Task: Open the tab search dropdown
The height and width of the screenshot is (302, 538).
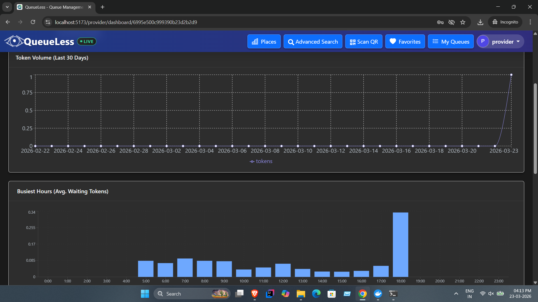Action: pos(7,7)
